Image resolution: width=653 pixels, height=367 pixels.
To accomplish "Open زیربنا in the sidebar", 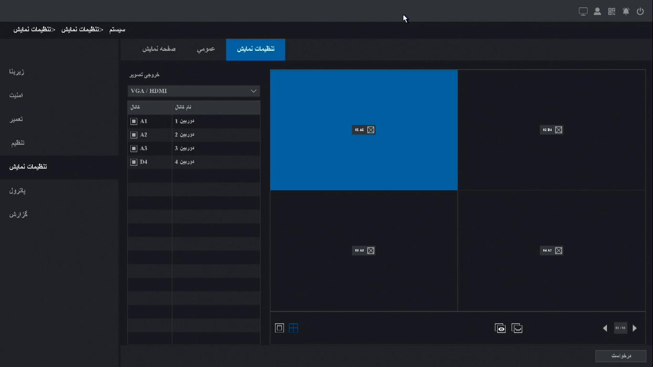I will (59, 72).
